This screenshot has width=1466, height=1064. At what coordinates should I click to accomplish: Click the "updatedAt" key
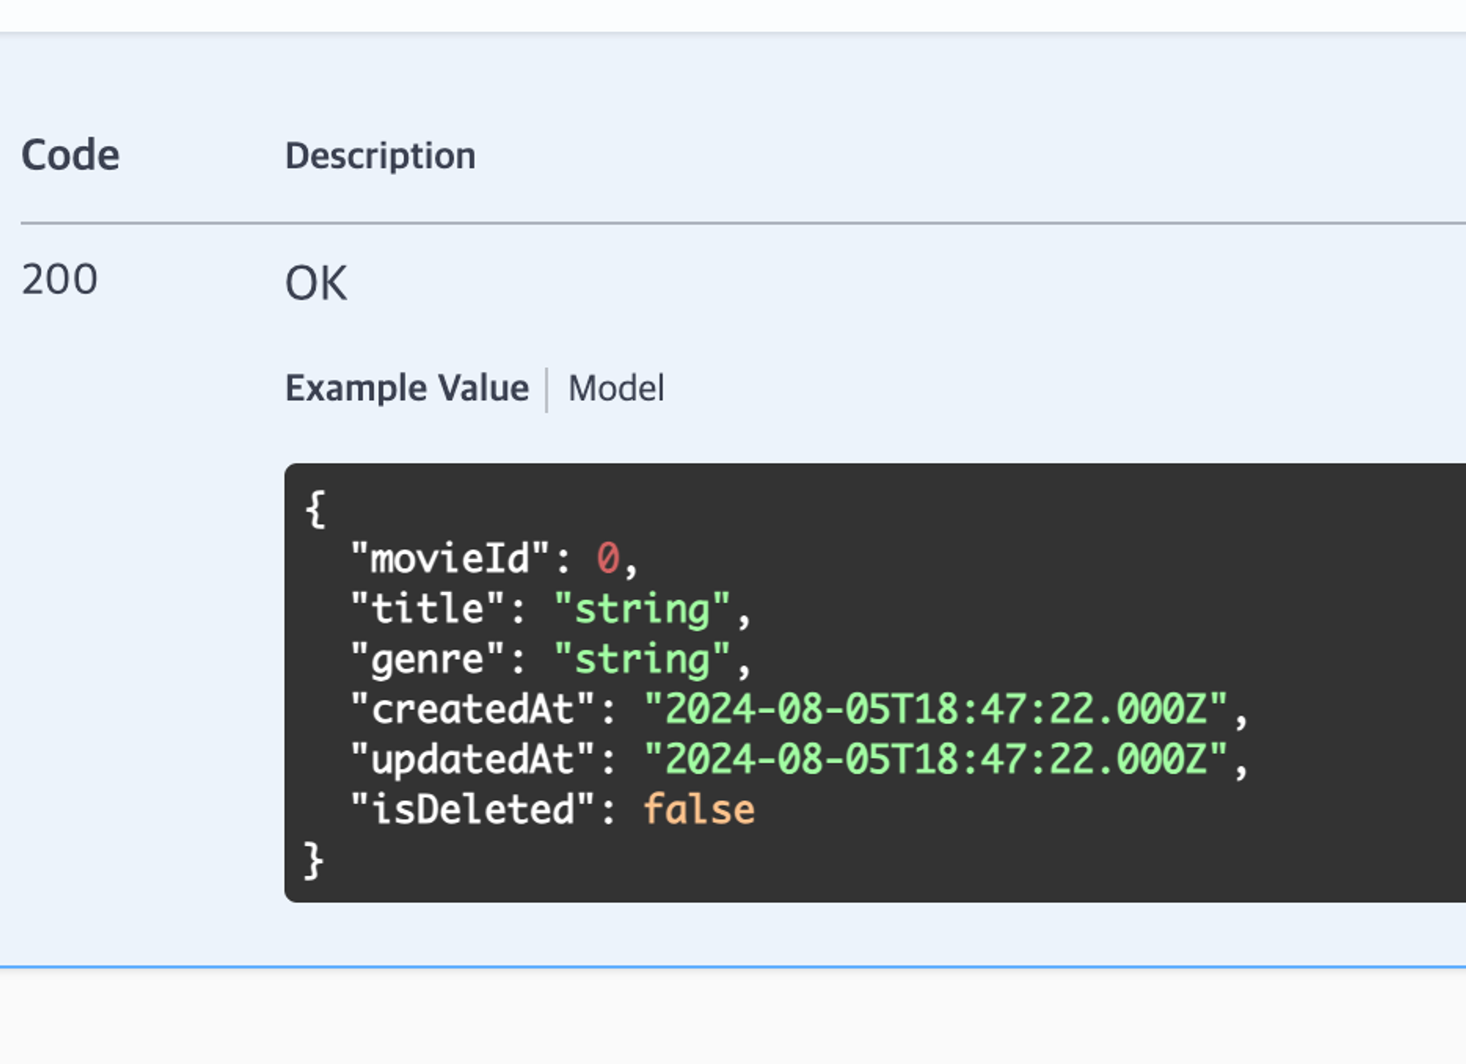(x=473, y=759)
